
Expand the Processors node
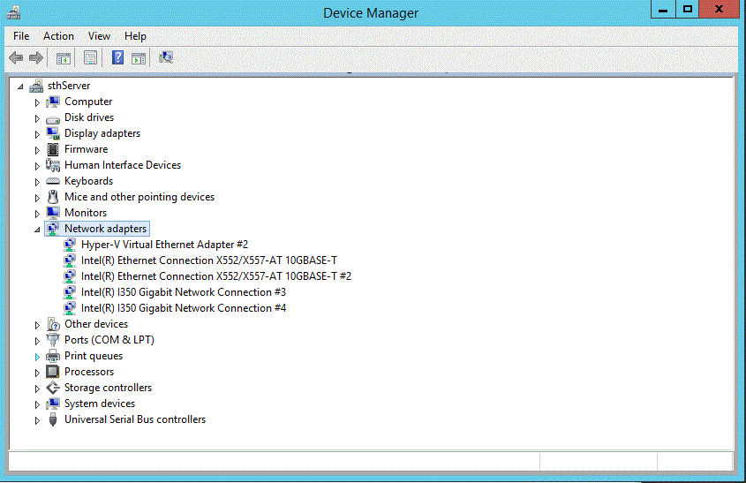[x=37, y=373]
